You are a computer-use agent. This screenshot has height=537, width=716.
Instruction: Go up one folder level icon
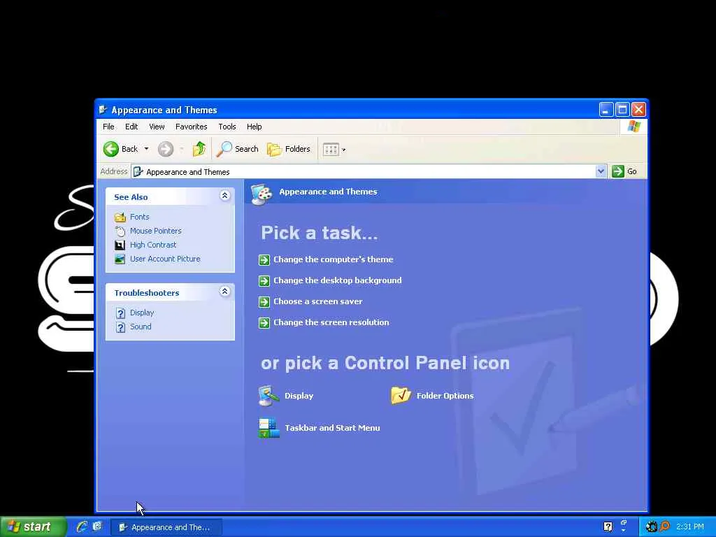point(199,149)
